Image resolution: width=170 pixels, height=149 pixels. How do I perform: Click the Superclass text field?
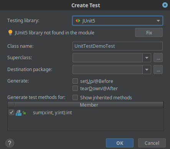pos(107,58)
